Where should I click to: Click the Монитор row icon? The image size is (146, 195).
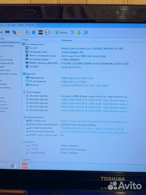click(x=27, y=85)
